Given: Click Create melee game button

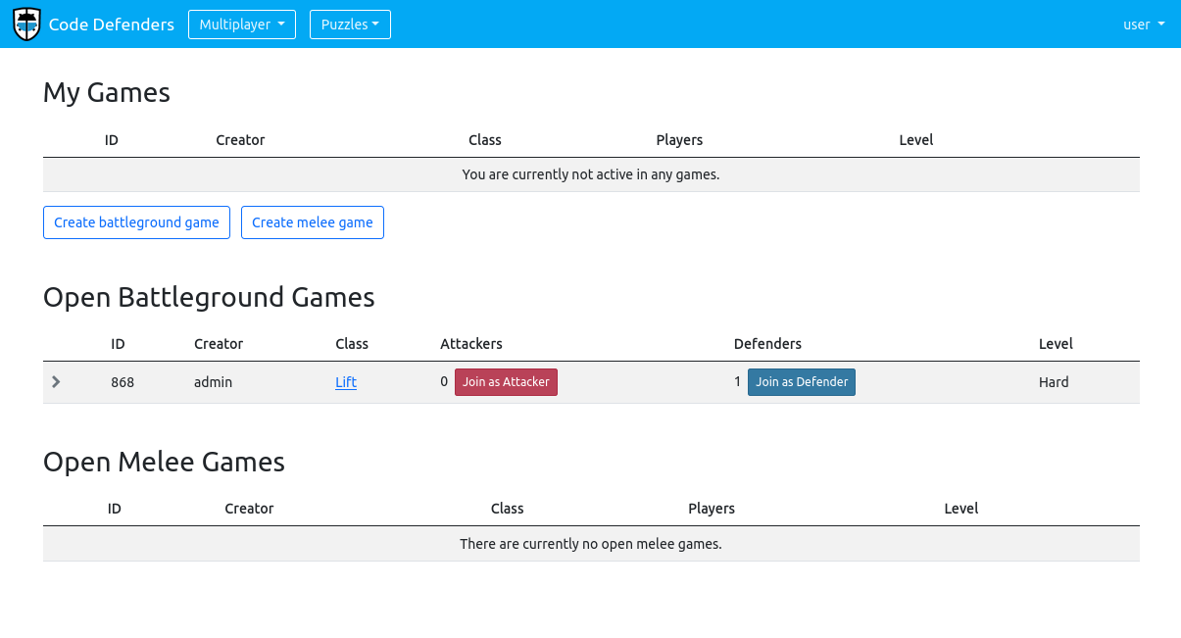Looking at the screenshot, I should pos(312,222).
